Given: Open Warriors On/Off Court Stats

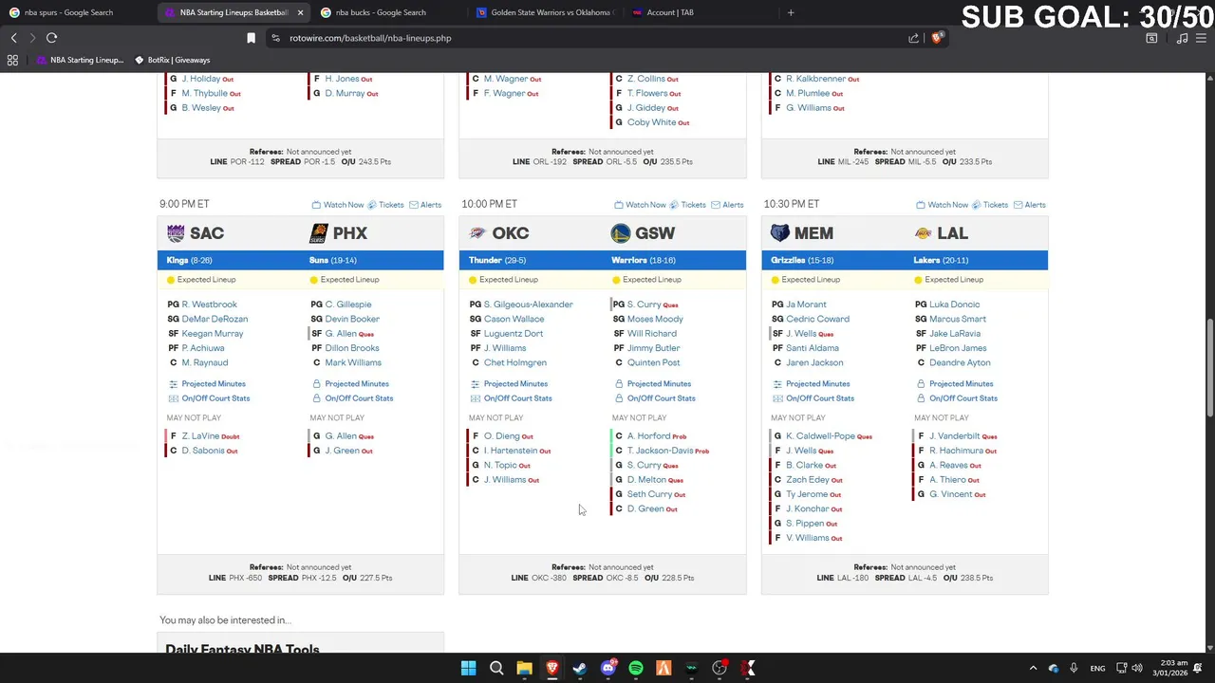Looking at the screenshot, I should pyautogui.click(x=653, y=398).
